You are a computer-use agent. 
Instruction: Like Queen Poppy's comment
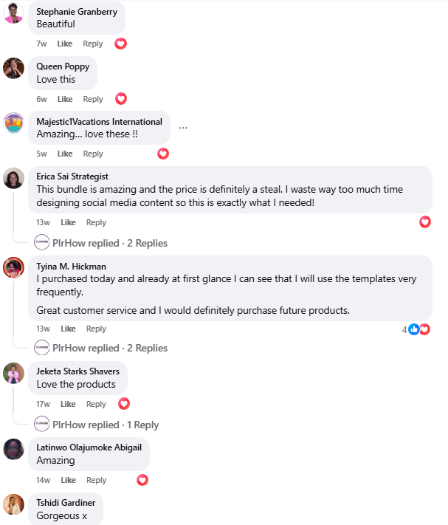coord(65,100)
